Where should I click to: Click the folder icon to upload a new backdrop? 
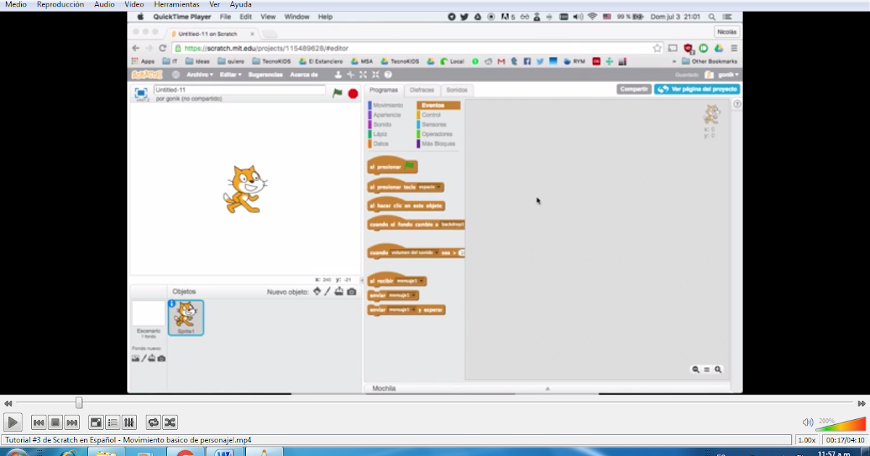[151, 358]
